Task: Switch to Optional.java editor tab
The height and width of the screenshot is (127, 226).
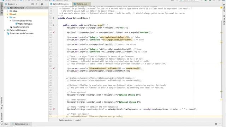Action: (x=82, y=4)
